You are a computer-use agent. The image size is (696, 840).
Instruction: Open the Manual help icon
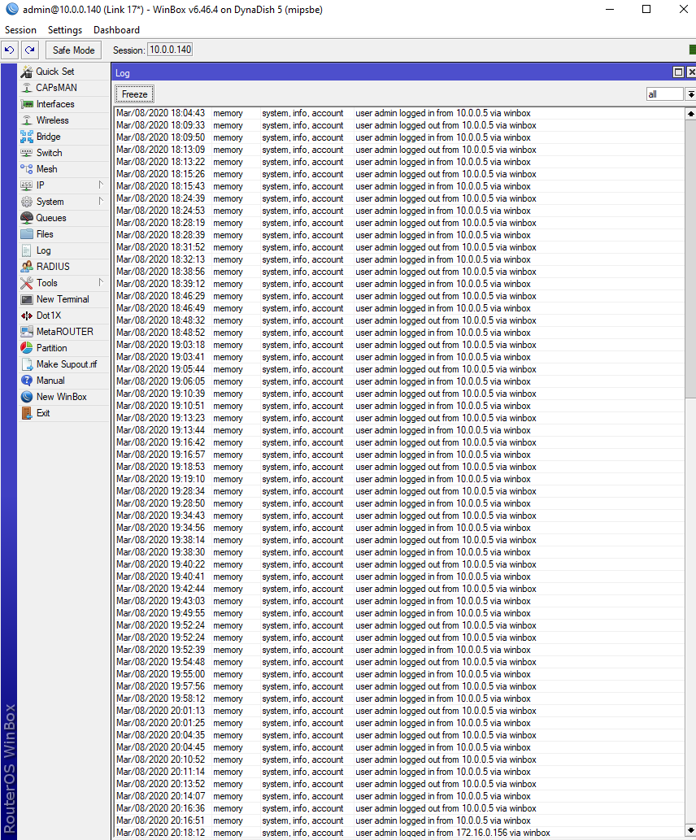click(x=27, y=381)
